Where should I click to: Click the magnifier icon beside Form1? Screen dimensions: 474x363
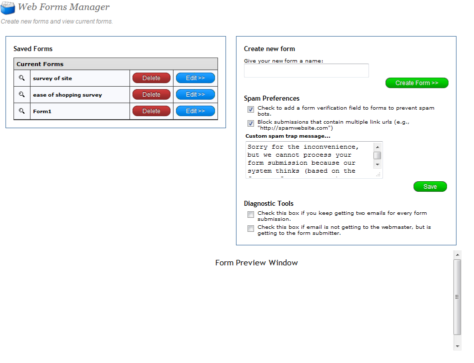click(21, 111)
